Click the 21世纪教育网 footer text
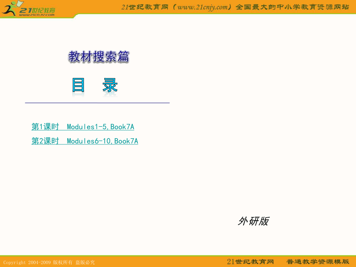This screenshot has width=356, height=267. click(x=250, y=262)
